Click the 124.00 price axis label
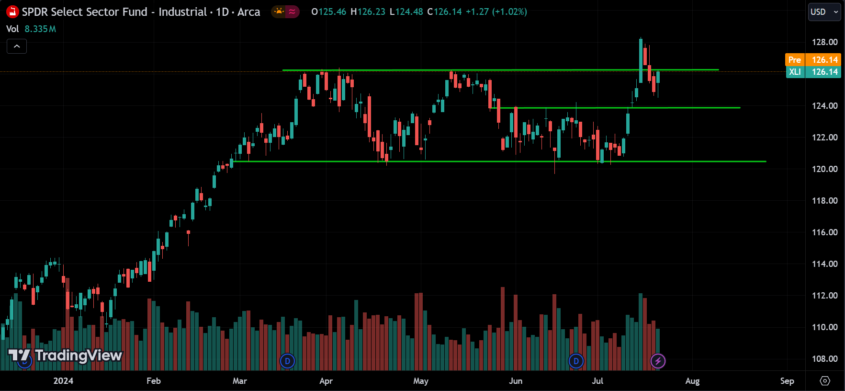The image size is (845, 391). point(824,106)
